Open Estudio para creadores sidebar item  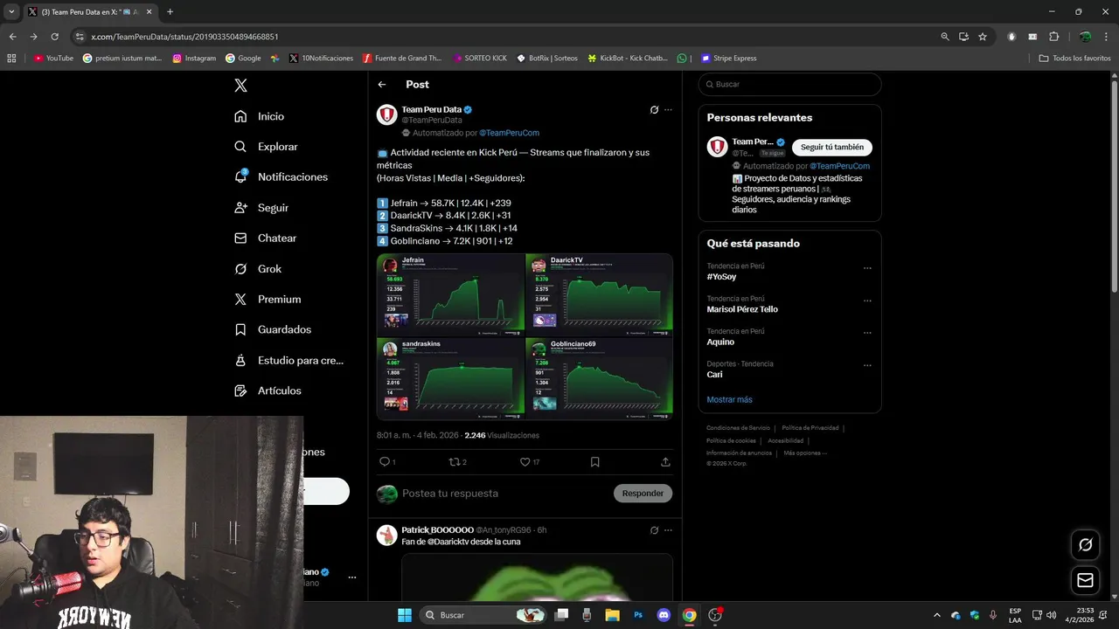click(x=288, y=360)
